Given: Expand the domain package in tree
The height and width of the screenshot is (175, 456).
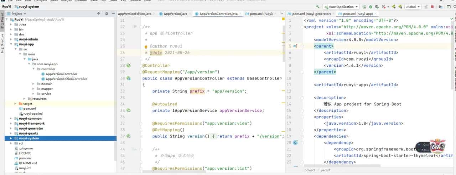Looking at the screenshot, I should pos(33,84).
